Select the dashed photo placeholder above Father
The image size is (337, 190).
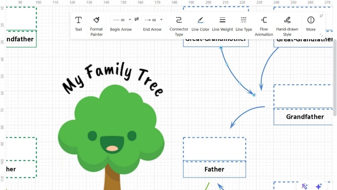[x=214, y=149]
